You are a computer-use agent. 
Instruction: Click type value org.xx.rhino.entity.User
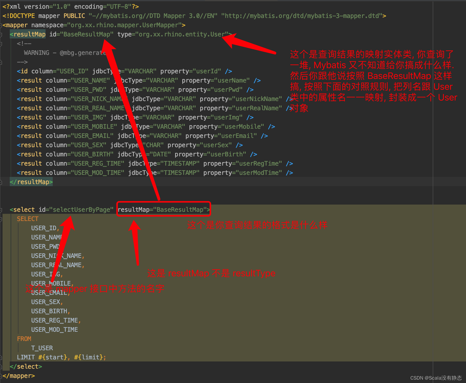(182, 34)
